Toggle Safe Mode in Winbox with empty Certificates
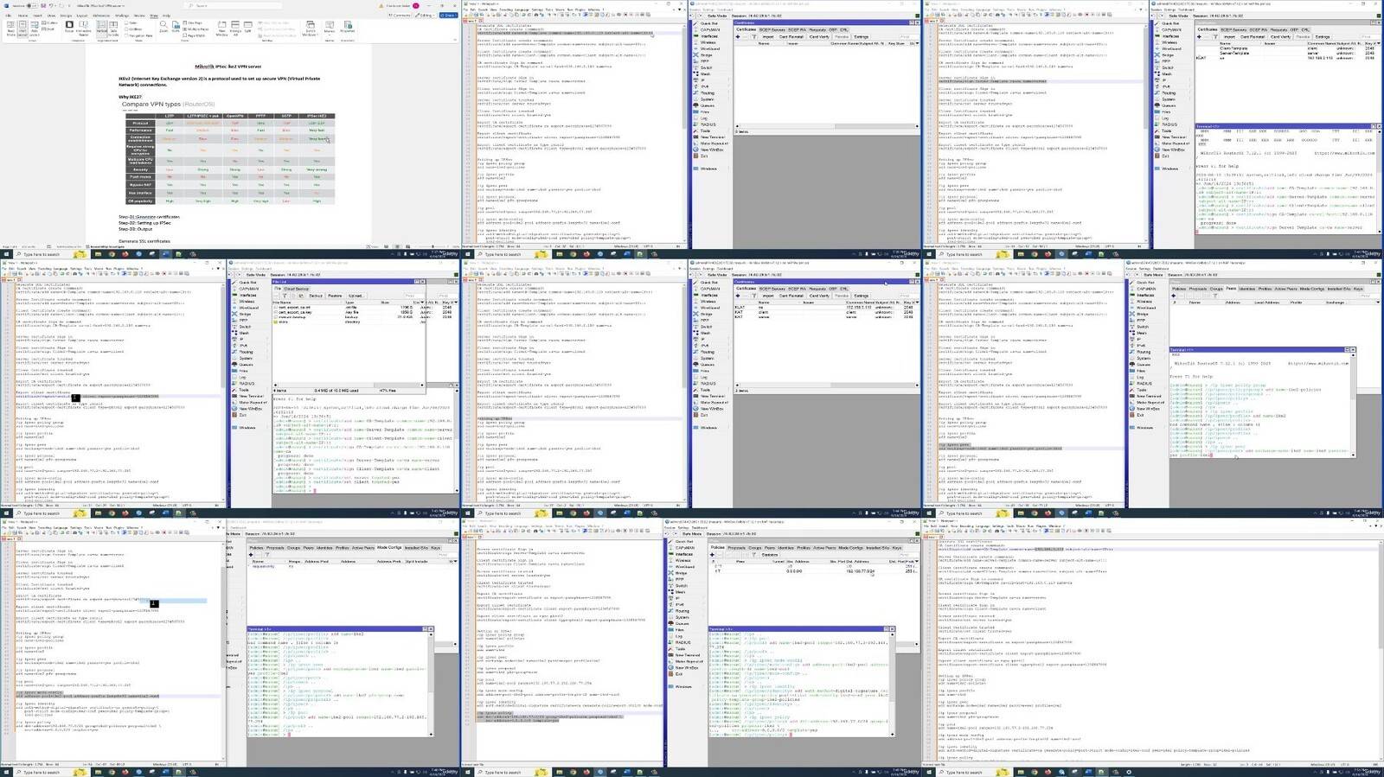This screenshot has height=777, width=1384. [717, 16]
